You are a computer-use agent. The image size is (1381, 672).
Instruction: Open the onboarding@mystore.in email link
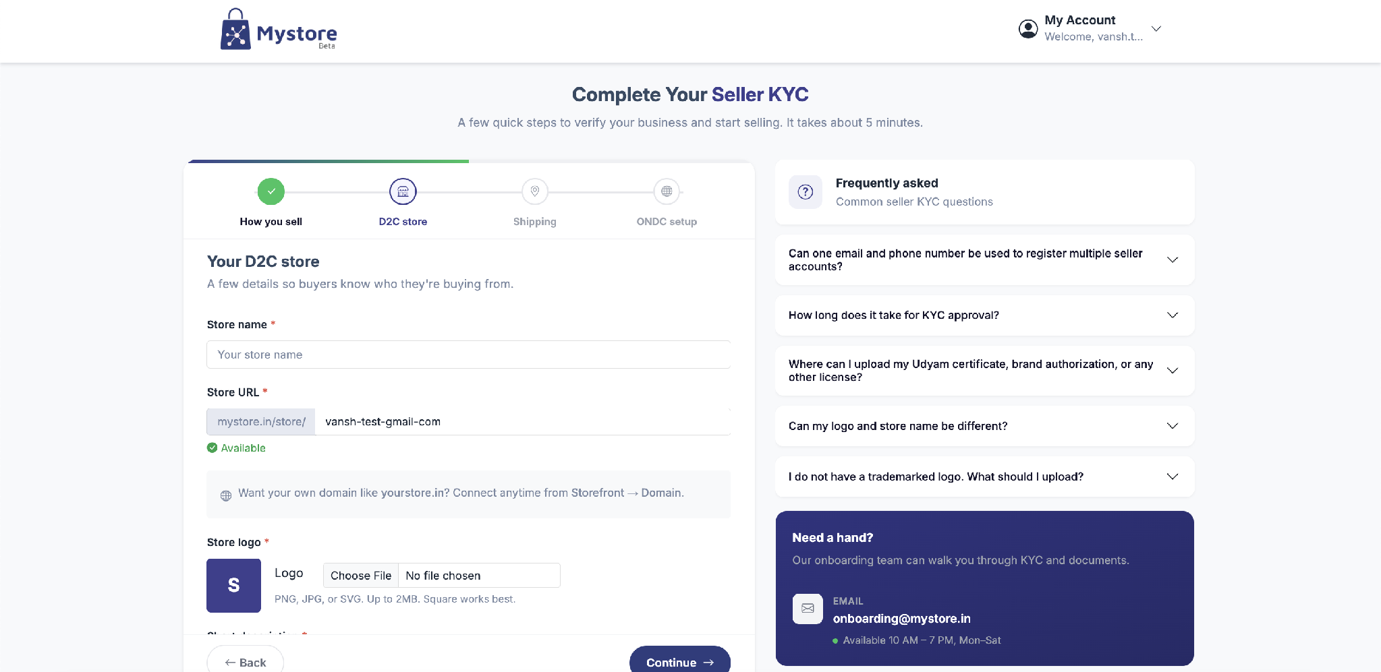click(901, 619)
